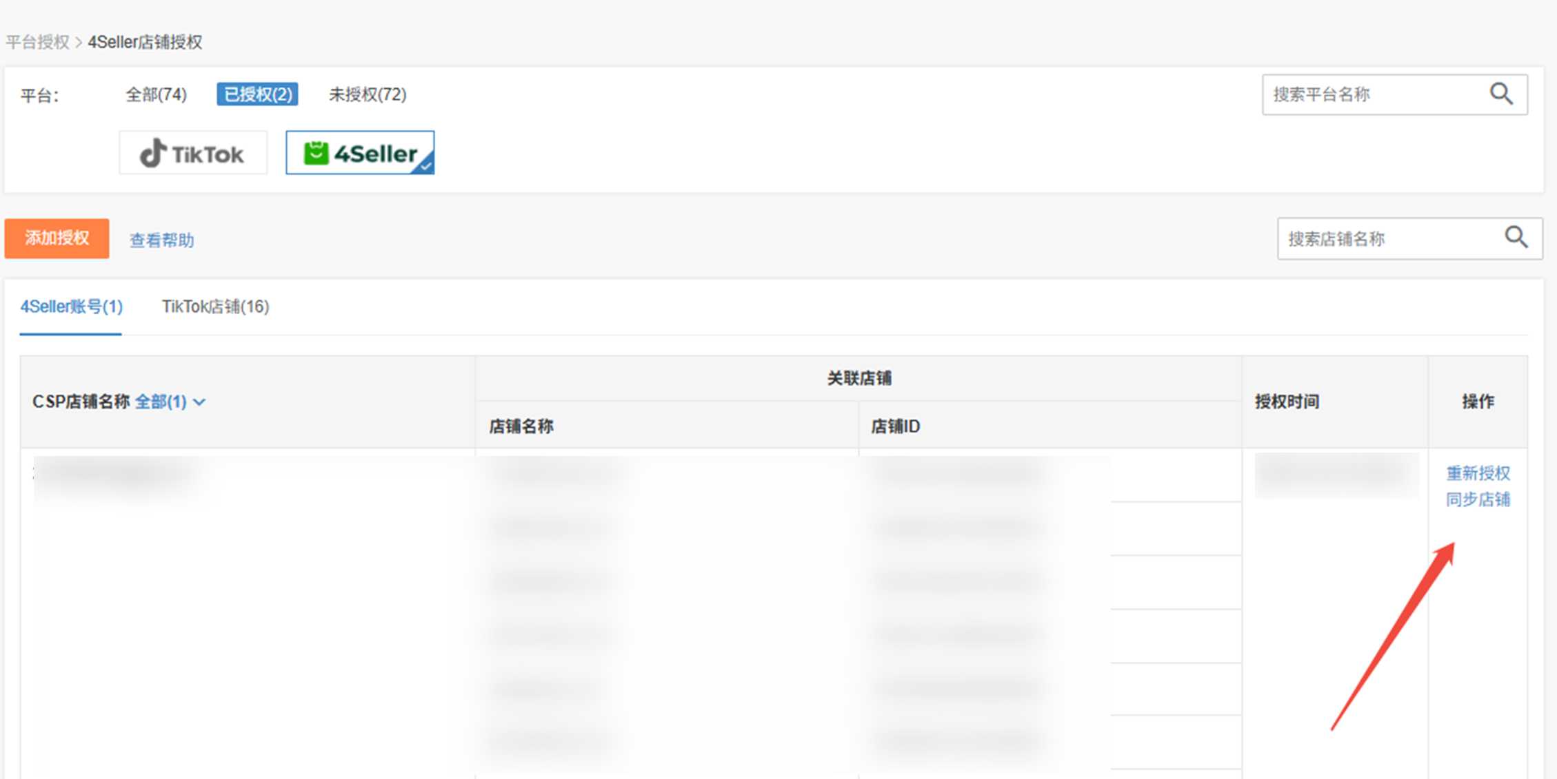Image resolution: width=1557 pixels, height=779 pixels.
Task: Filter platforms by 未授权(72)
Action: 368,94
